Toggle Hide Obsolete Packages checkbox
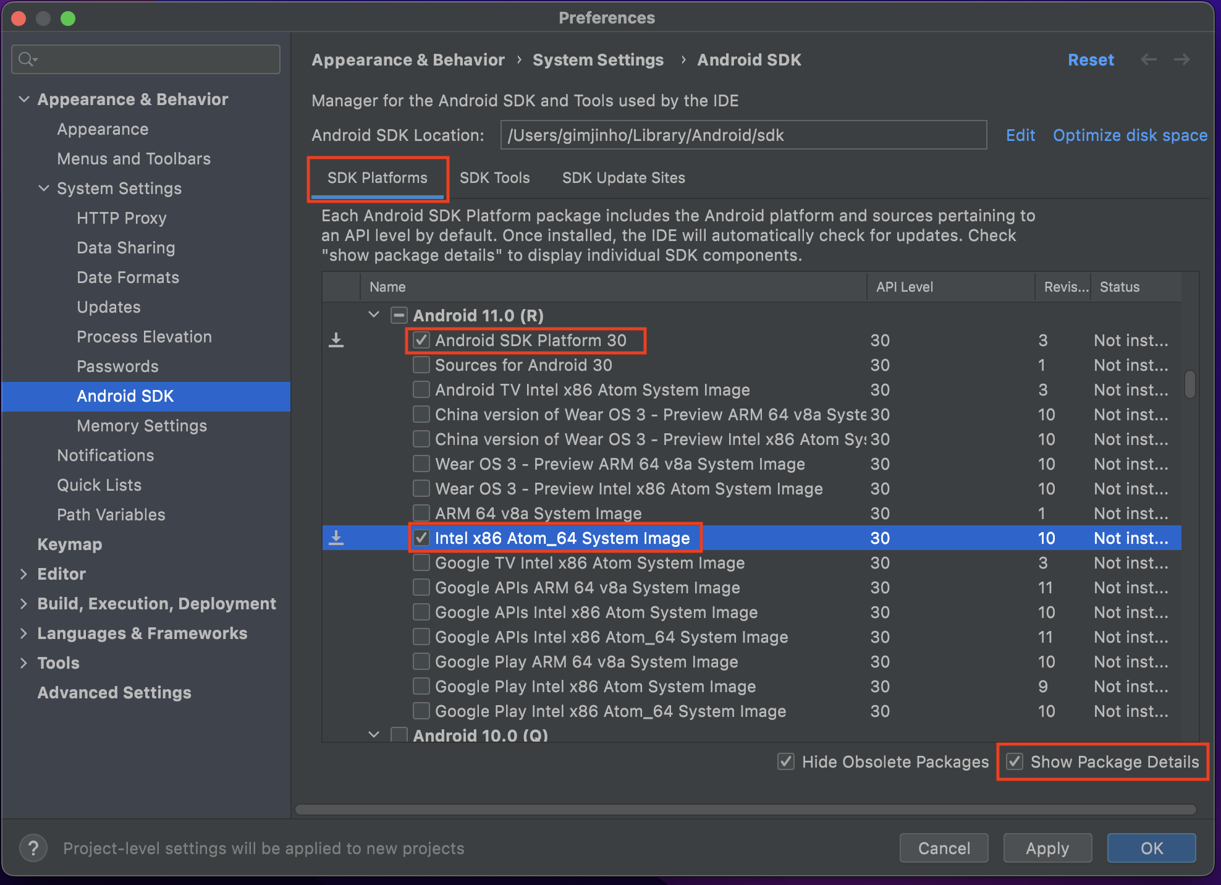 click(786, 762)
